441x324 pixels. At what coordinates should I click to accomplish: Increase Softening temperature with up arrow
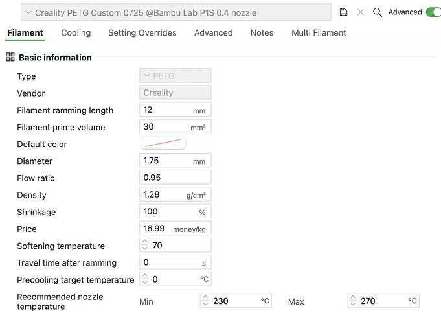pos(144,242)
